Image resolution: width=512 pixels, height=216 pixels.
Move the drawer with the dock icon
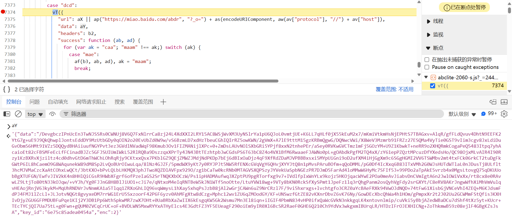pyautogui.click(x=493, y=102)
